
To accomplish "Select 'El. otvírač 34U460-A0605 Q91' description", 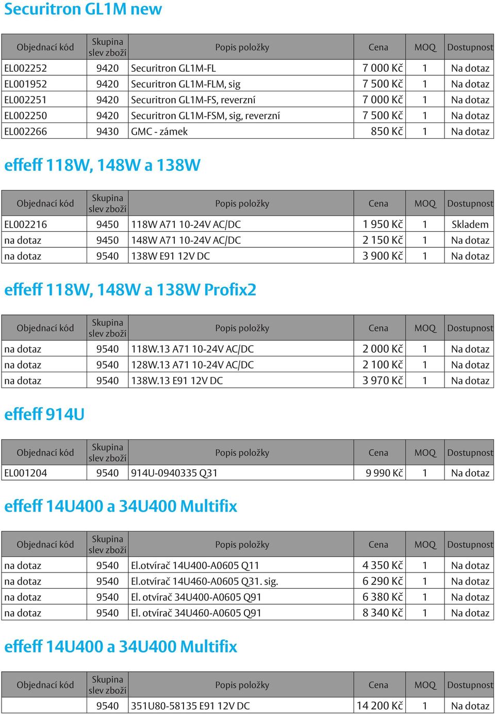I will pos(196,613).
